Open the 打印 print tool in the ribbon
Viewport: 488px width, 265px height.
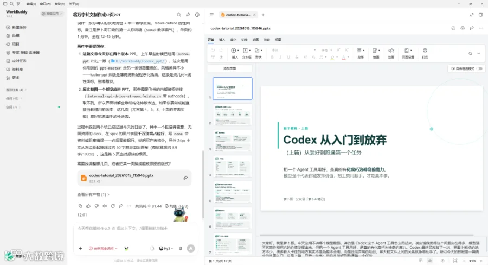click(425, 53)
